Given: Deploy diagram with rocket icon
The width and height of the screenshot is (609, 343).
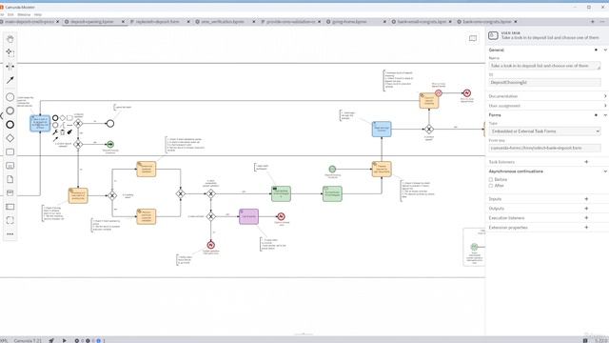Looking at the screenshot, I should [51, 340].
